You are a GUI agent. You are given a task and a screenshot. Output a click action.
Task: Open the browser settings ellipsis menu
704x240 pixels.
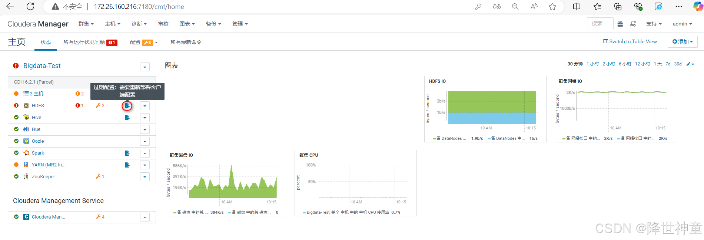pos(678,6)
